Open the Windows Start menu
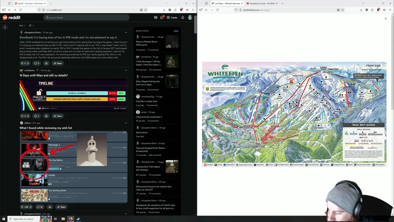Screen dimensions: 394x222 (x=3, y=219)
